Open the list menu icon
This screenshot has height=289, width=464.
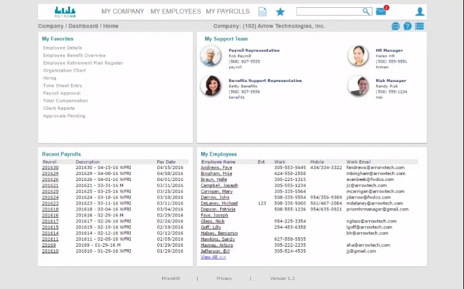tap(419, 26)
